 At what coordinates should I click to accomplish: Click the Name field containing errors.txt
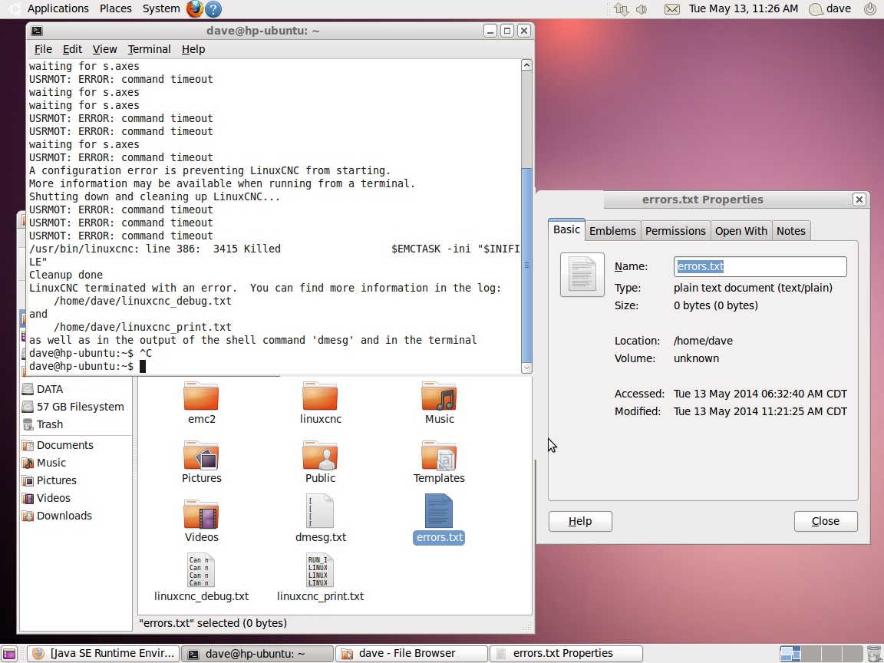pyautogui.click(x=760, y=267)
